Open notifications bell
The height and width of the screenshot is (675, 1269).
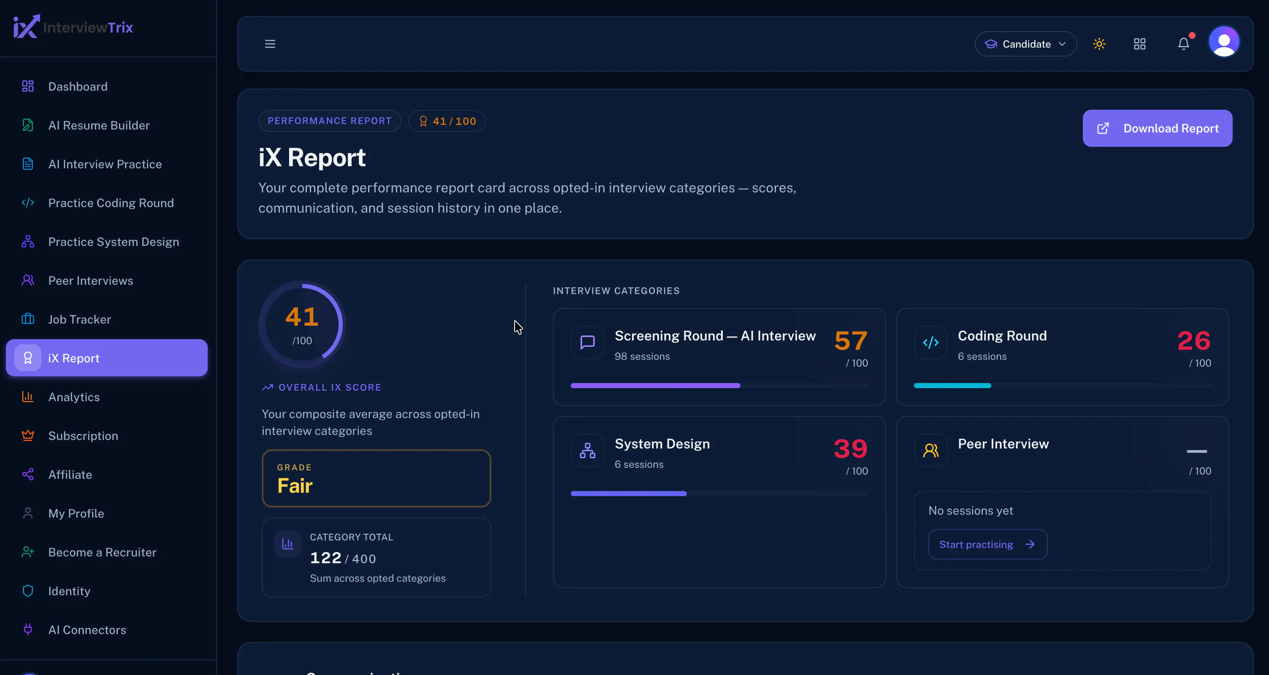(x=1183, y=44)
